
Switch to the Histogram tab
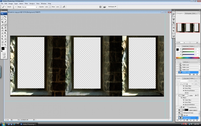[188, 13]
